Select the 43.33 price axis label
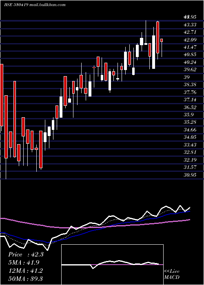The width and height of the screenshot is (204, 285). (190, 24)
